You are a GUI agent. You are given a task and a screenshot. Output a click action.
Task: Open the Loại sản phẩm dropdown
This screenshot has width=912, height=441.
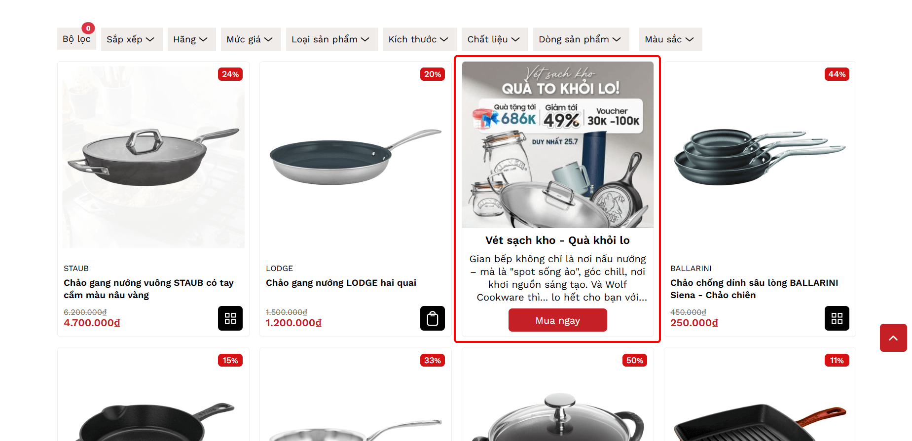pos(332,39)
